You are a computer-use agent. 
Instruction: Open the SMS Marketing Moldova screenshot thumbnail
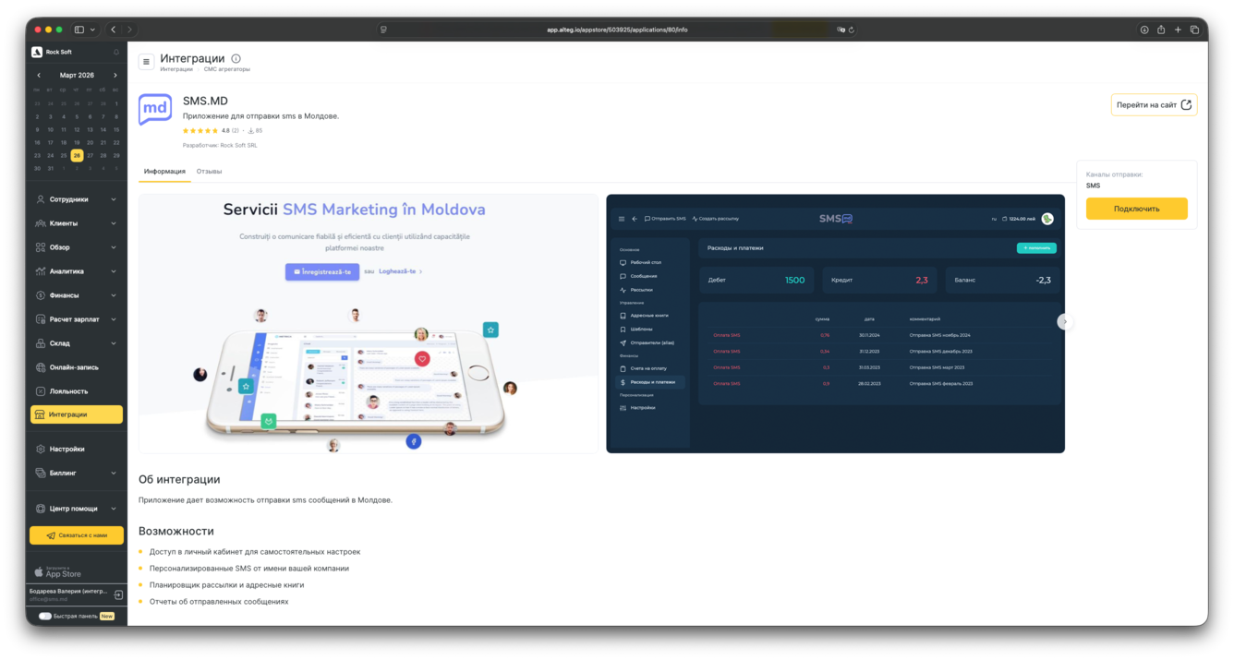pyautogui.click(x=369, y=323)
